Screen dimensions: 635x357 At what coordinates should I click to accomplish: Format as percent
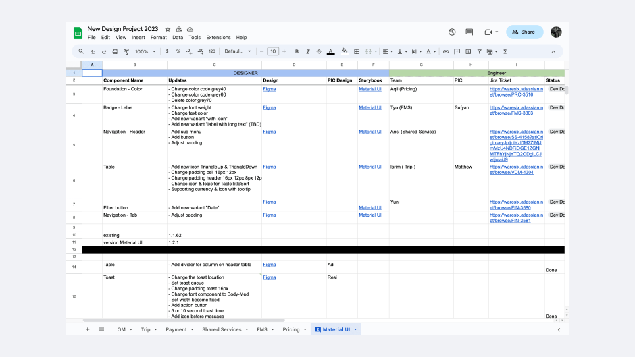pyautogui.click(x=178, y=51)
